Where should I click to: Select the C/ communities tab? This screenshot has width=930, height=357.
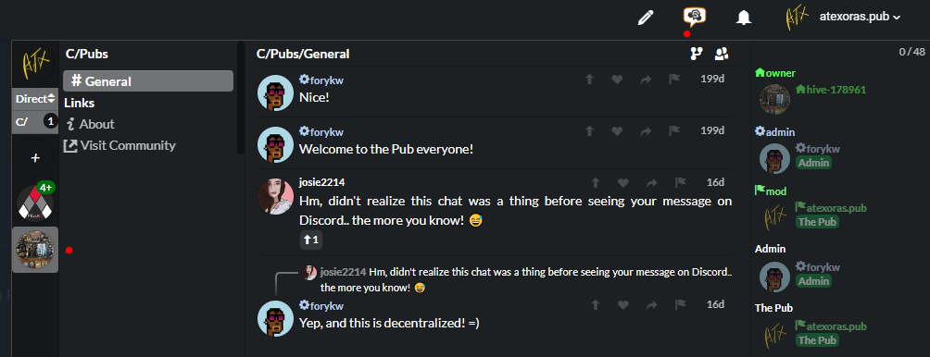click(34, 122)
